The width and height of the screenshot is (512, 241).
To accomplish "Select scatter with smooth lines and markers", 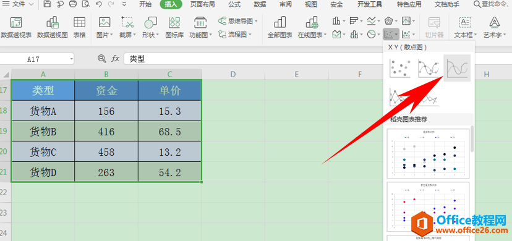I will (x=429, y=68).
